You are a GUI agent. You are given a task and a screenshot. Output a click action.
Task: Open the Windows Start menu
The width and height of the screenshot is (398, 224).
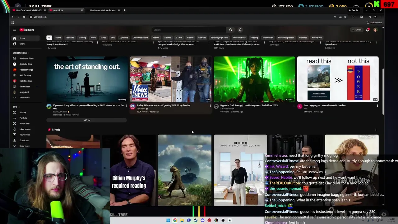pos(168,220)
